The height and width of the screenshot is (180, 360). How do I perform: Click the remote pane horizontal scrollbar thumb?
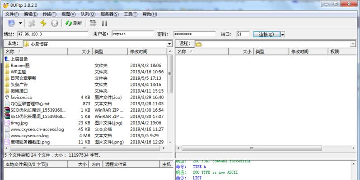tap(252, 148)
